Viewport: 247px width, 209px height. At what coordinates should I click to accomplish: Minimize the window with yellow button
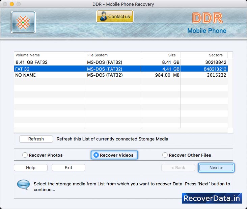12,4
